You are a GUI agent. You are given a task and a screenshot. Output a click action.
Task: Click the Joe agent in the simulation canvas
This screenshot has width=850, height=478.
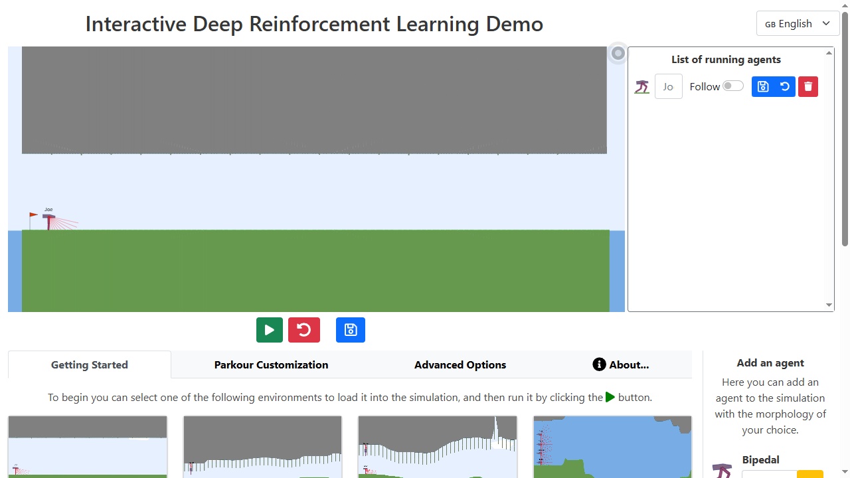[x=49, y=221]
